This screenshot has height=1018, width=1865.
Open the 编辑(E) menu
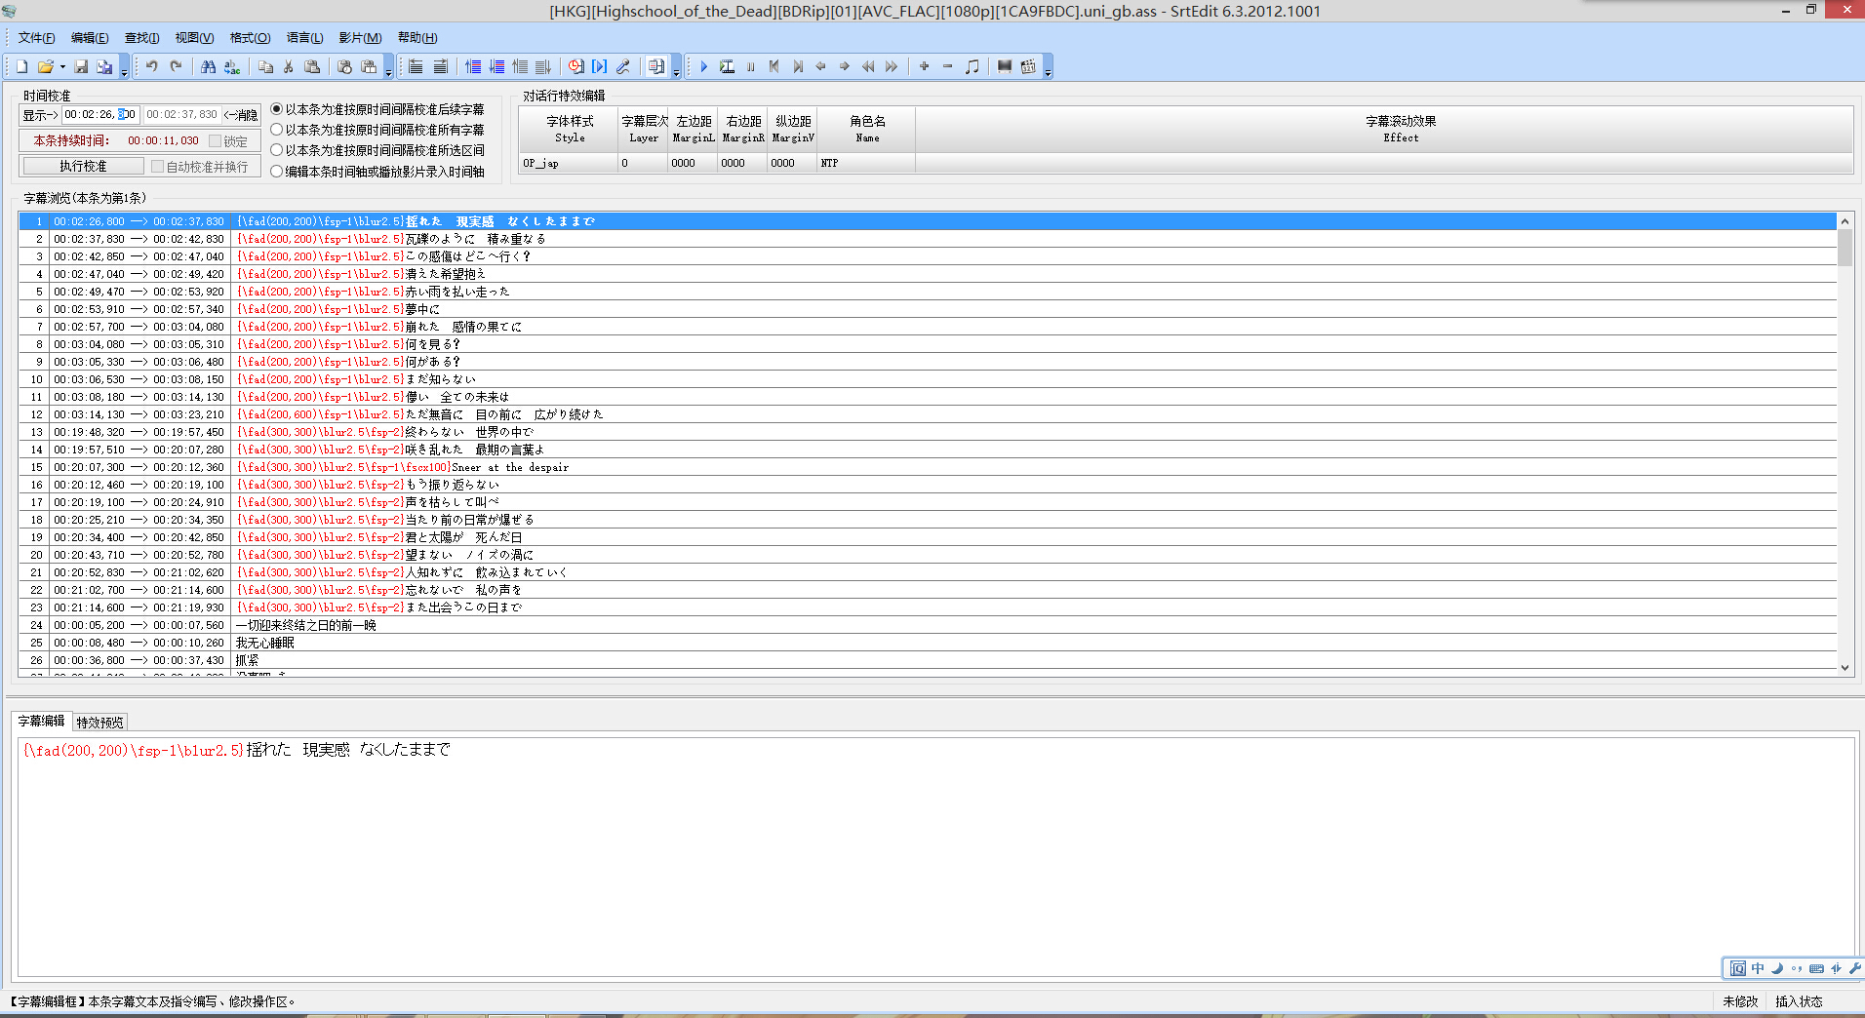(90, 37)
